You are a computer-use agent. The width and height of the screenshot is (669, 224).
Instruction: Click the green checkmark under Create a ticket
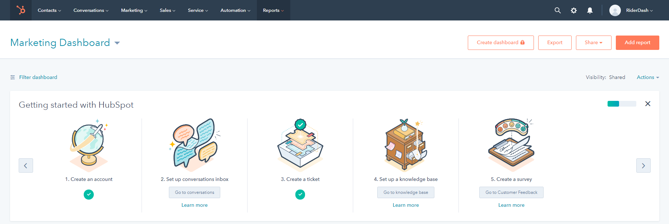pos(300,195)
